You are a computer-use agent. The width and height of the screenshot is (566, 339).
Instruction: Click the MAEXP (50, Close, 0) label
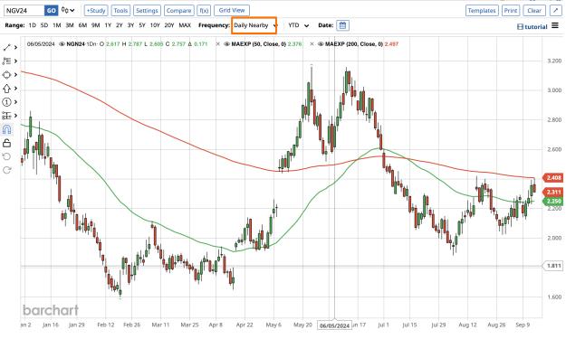click(x=258, y=44)
